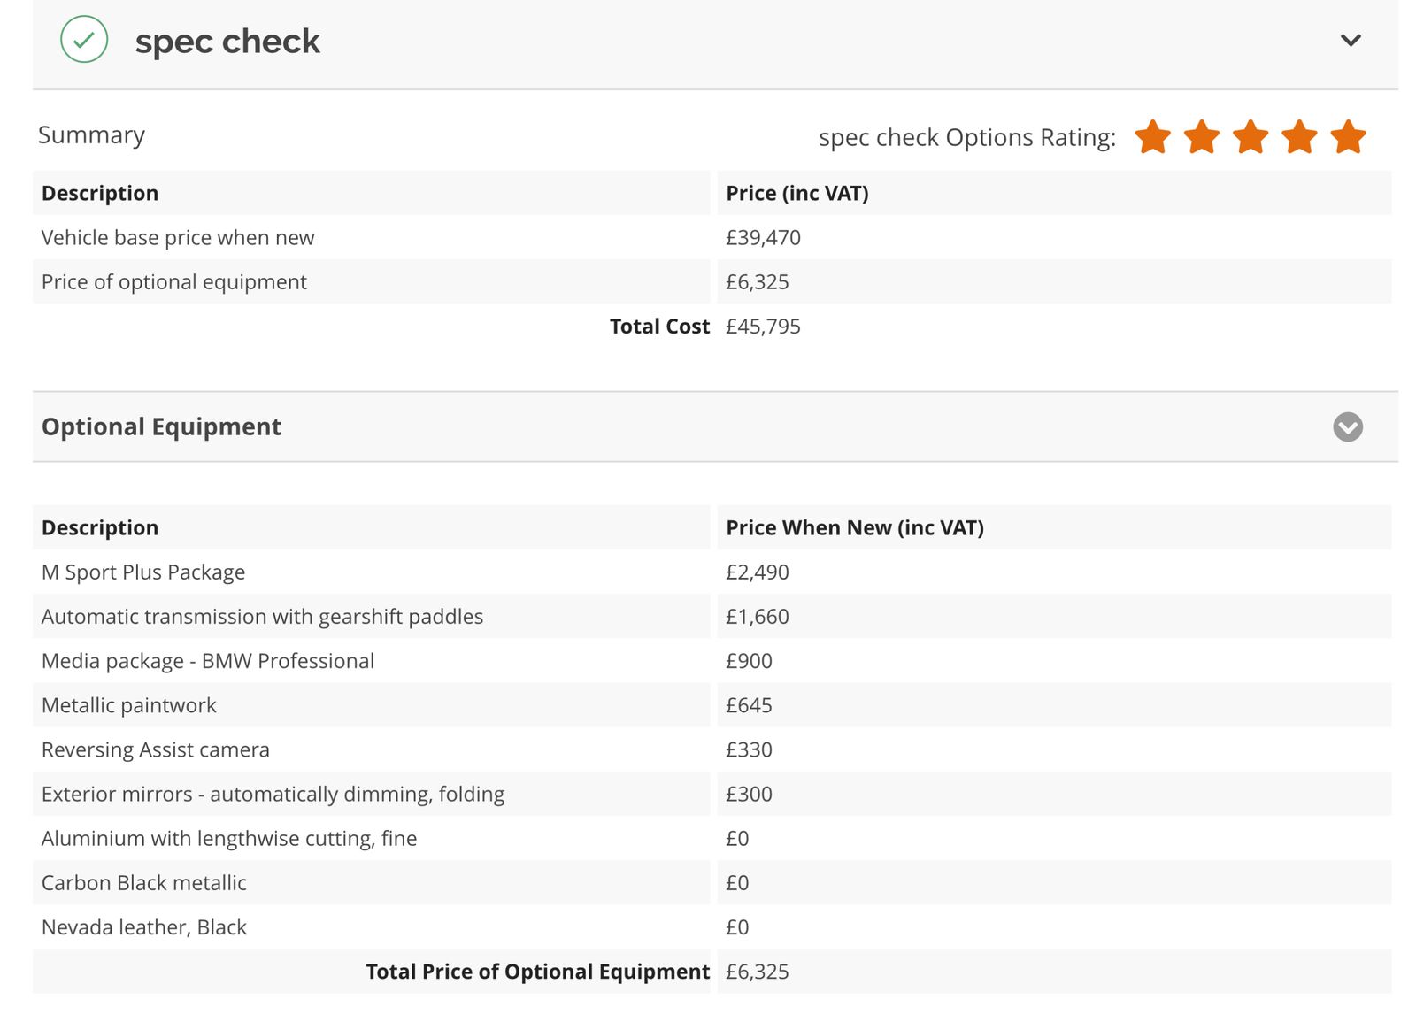1416x1022 pixels.
Task: Click Media package - BMW Professional entry
Action: 207,661
